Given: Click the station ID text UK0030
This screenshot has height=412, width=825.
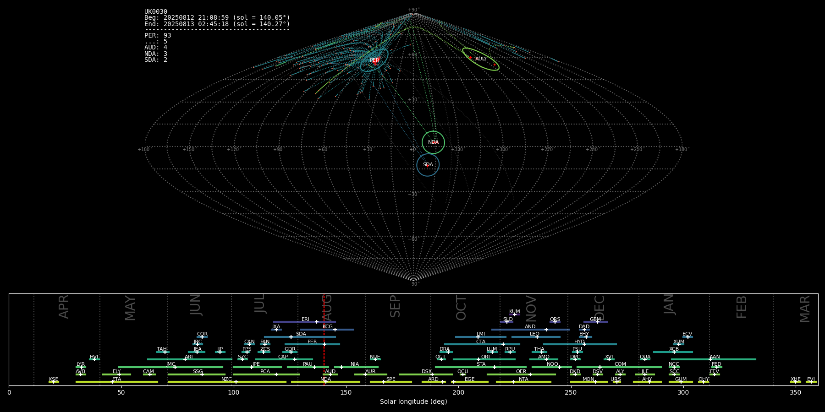Looking at the screenshot, I should (x=156, y=12).
